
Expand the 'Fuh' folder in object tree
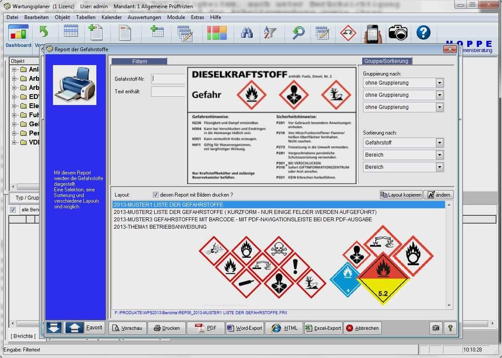(14, 115)
